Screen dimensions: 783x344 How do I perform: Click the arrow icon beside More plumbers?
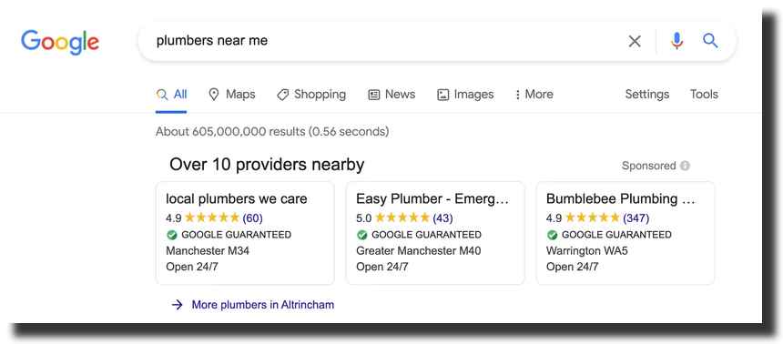point(178,305)
